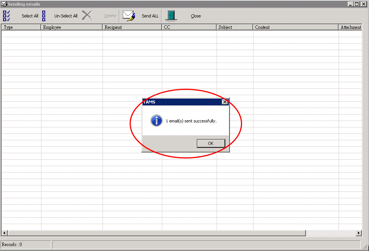369x251 pixels.
Task: Click the Type column header
Action: [21, 27]
